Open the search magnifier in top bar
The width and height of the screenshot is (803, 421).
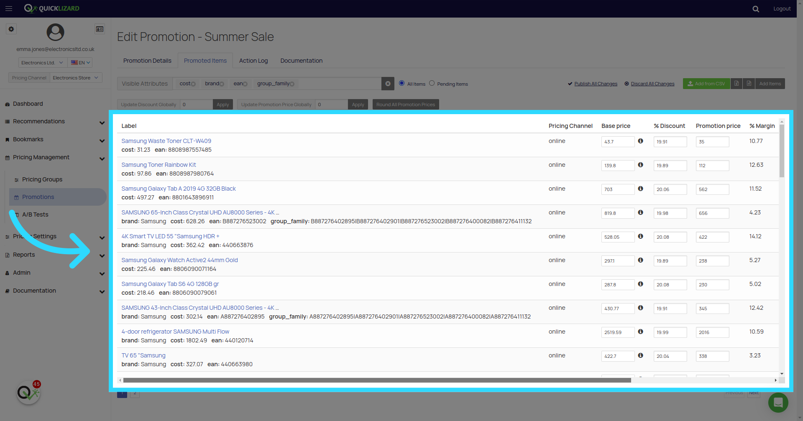click(x=755, y=9)
